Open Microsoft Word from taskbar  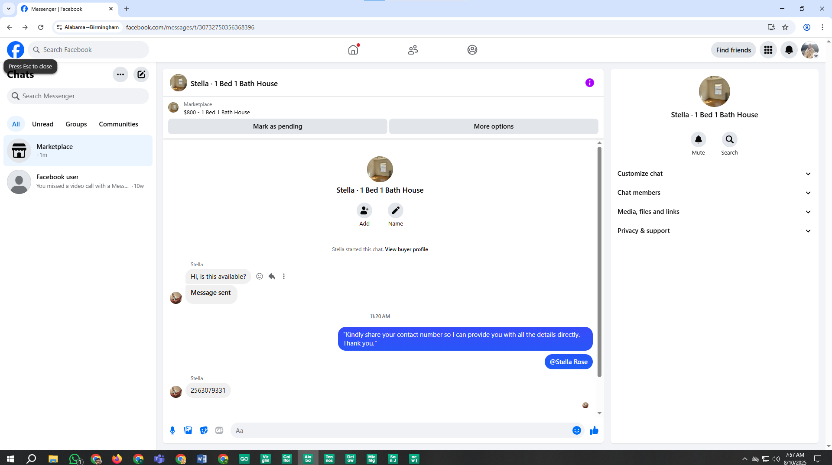(202, 459)
